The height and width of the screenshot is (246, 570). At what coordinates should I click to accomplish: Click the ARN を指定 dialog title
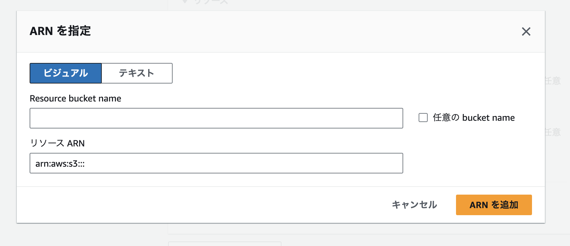pos(60,31)
